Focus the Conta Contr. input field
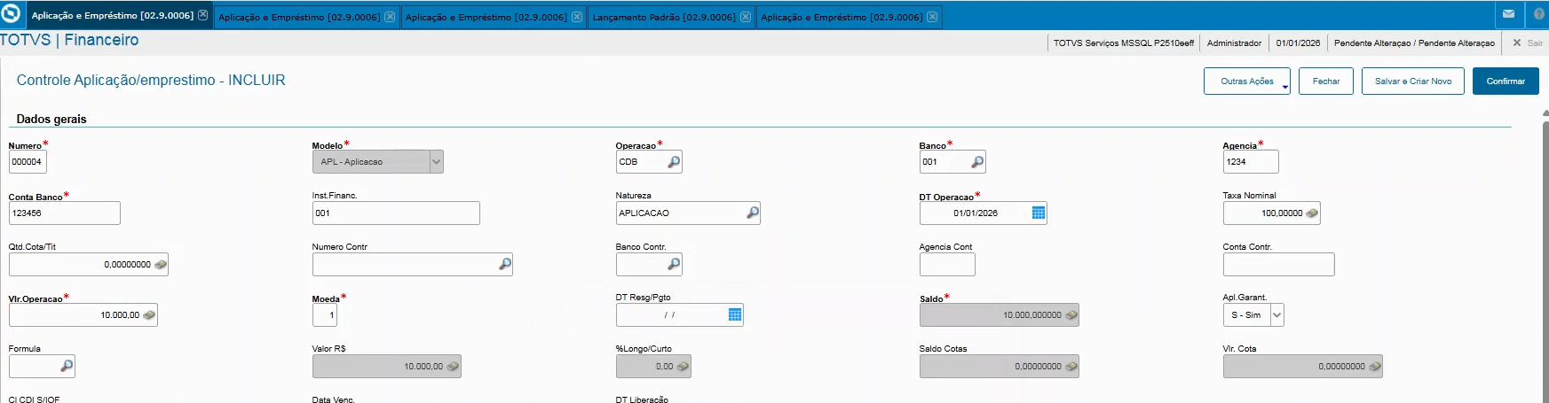Screen dimensions: 1549x403 (1279, 264)
